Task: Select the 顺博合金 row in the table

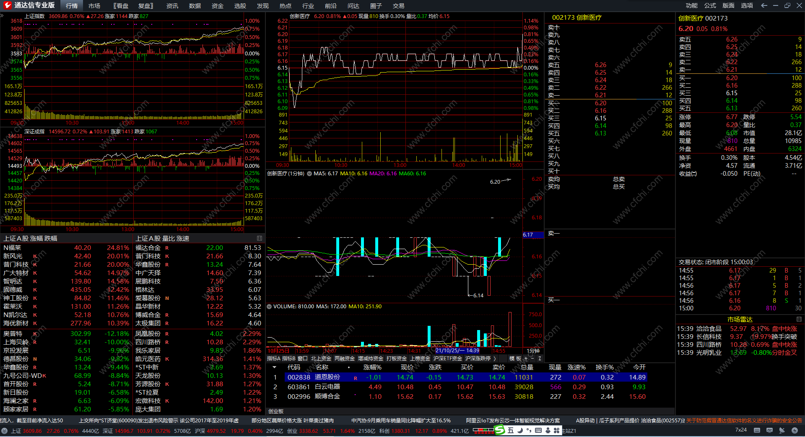Action: coord(457,397)
